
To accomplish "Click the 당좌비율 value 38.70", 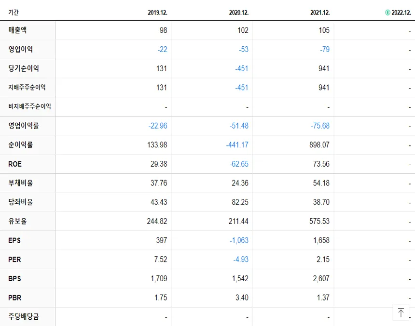I will 321,202.
